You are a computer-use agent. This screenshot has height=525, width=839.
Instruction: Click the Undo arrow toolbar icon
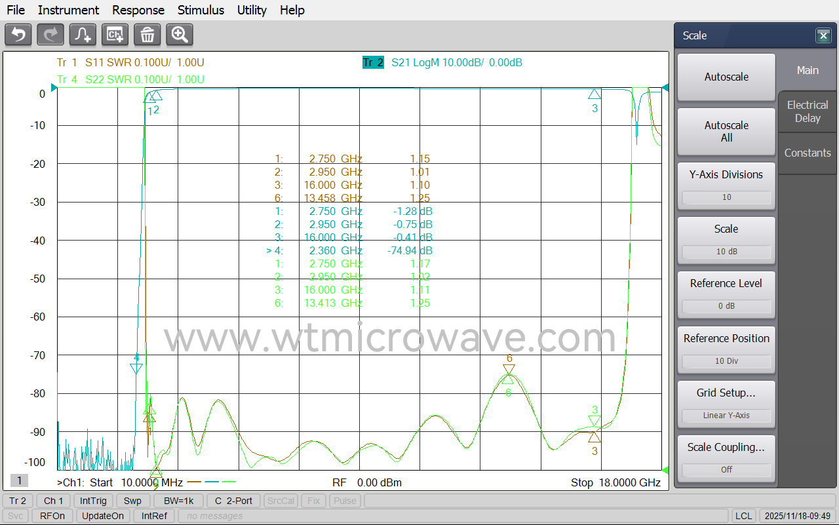pos(18,35)
